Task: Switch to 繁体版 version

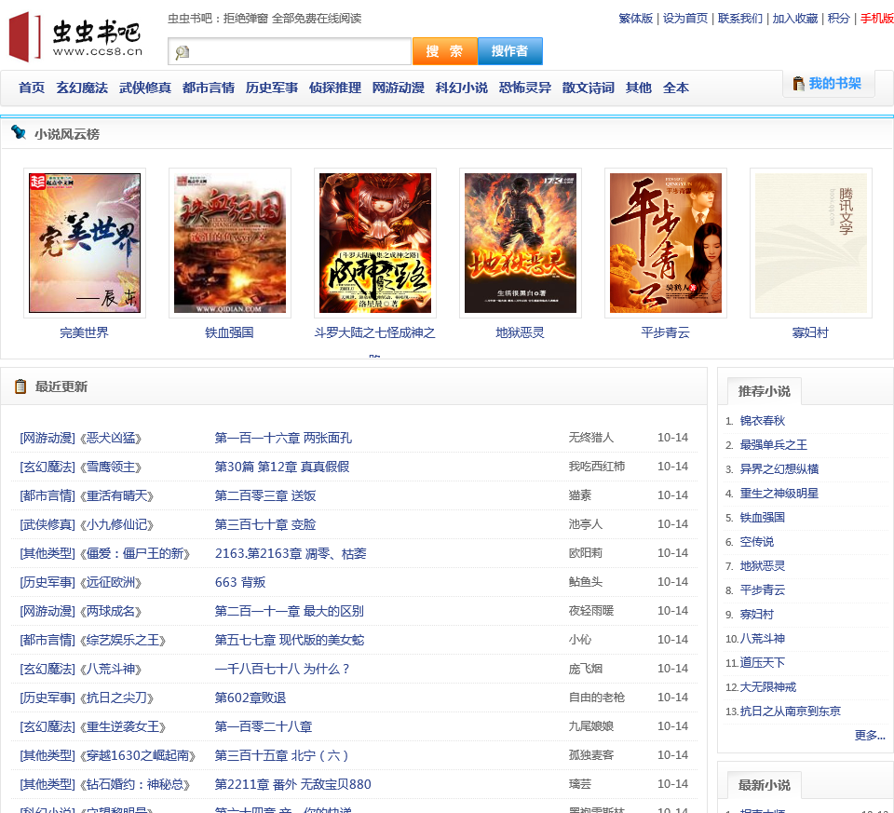Action: point(636,19)
